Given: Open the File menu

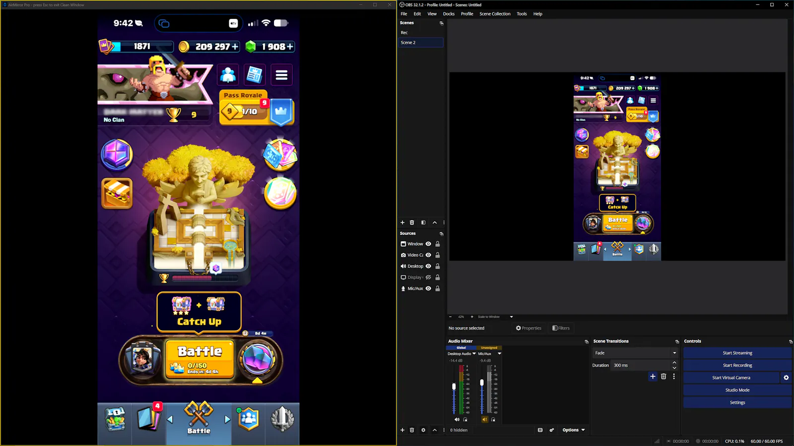Looking at the screenshot, I should point(404,14).
